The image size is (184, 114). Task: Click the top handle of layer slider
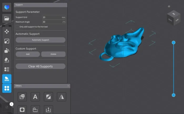173,42
